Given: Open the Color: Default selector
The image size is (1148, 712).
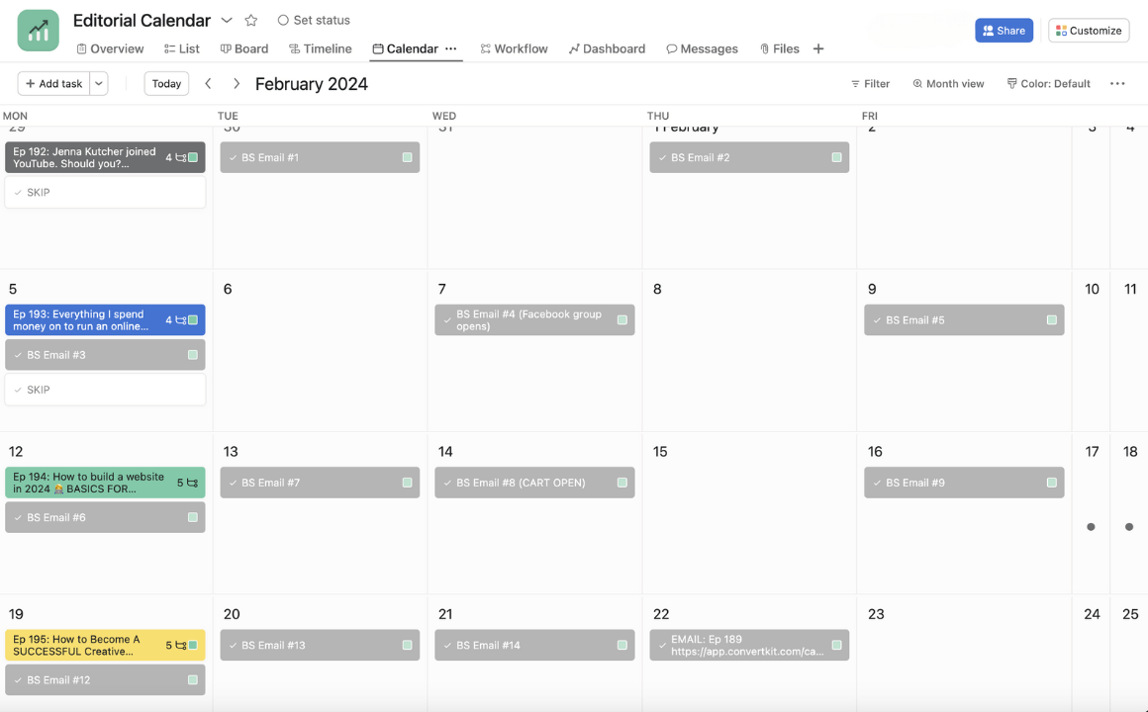Looking at the screenshot, I should click(1048, 84).
